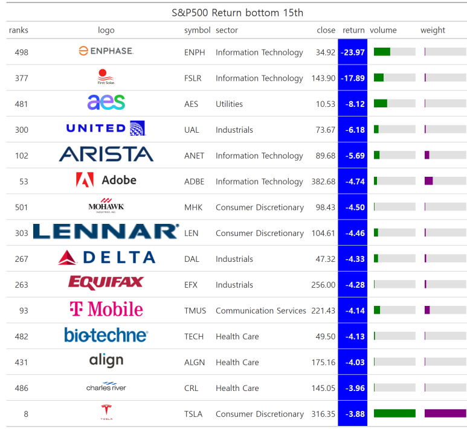Click the Communication Services sector cell
This screenshot has height=429, width=467.
click(260, 311)
